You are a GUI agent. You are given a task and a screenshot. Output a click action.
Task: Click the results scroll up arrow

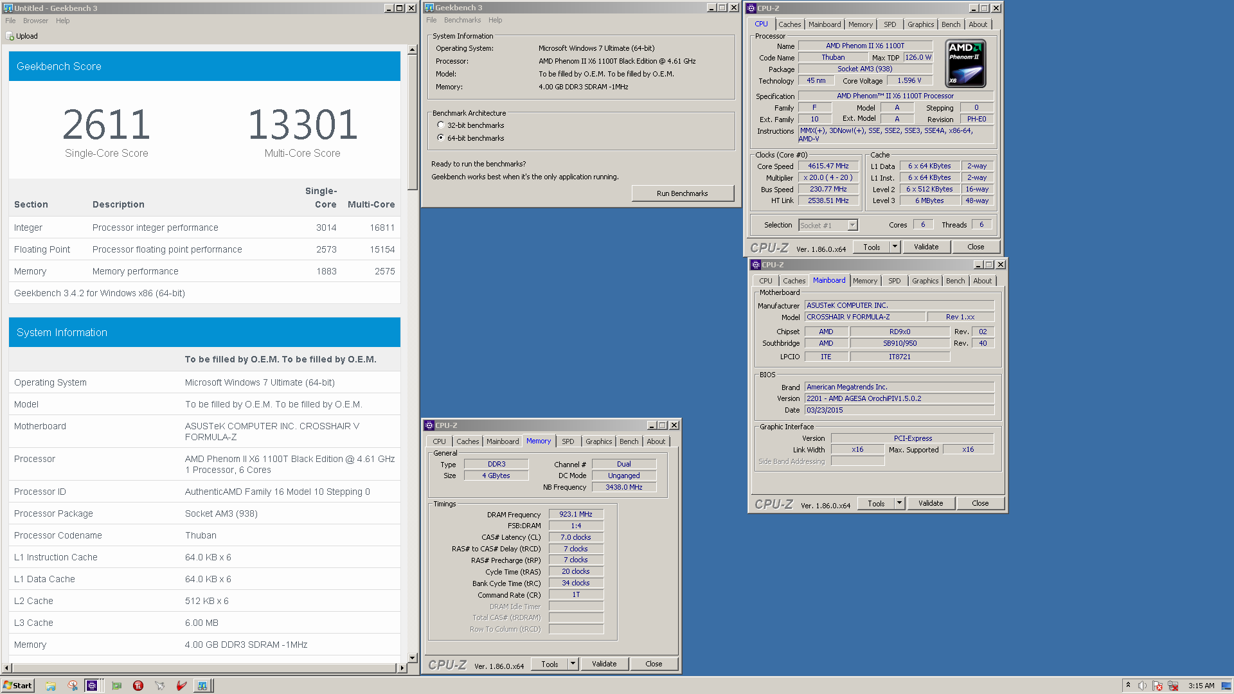413,49
